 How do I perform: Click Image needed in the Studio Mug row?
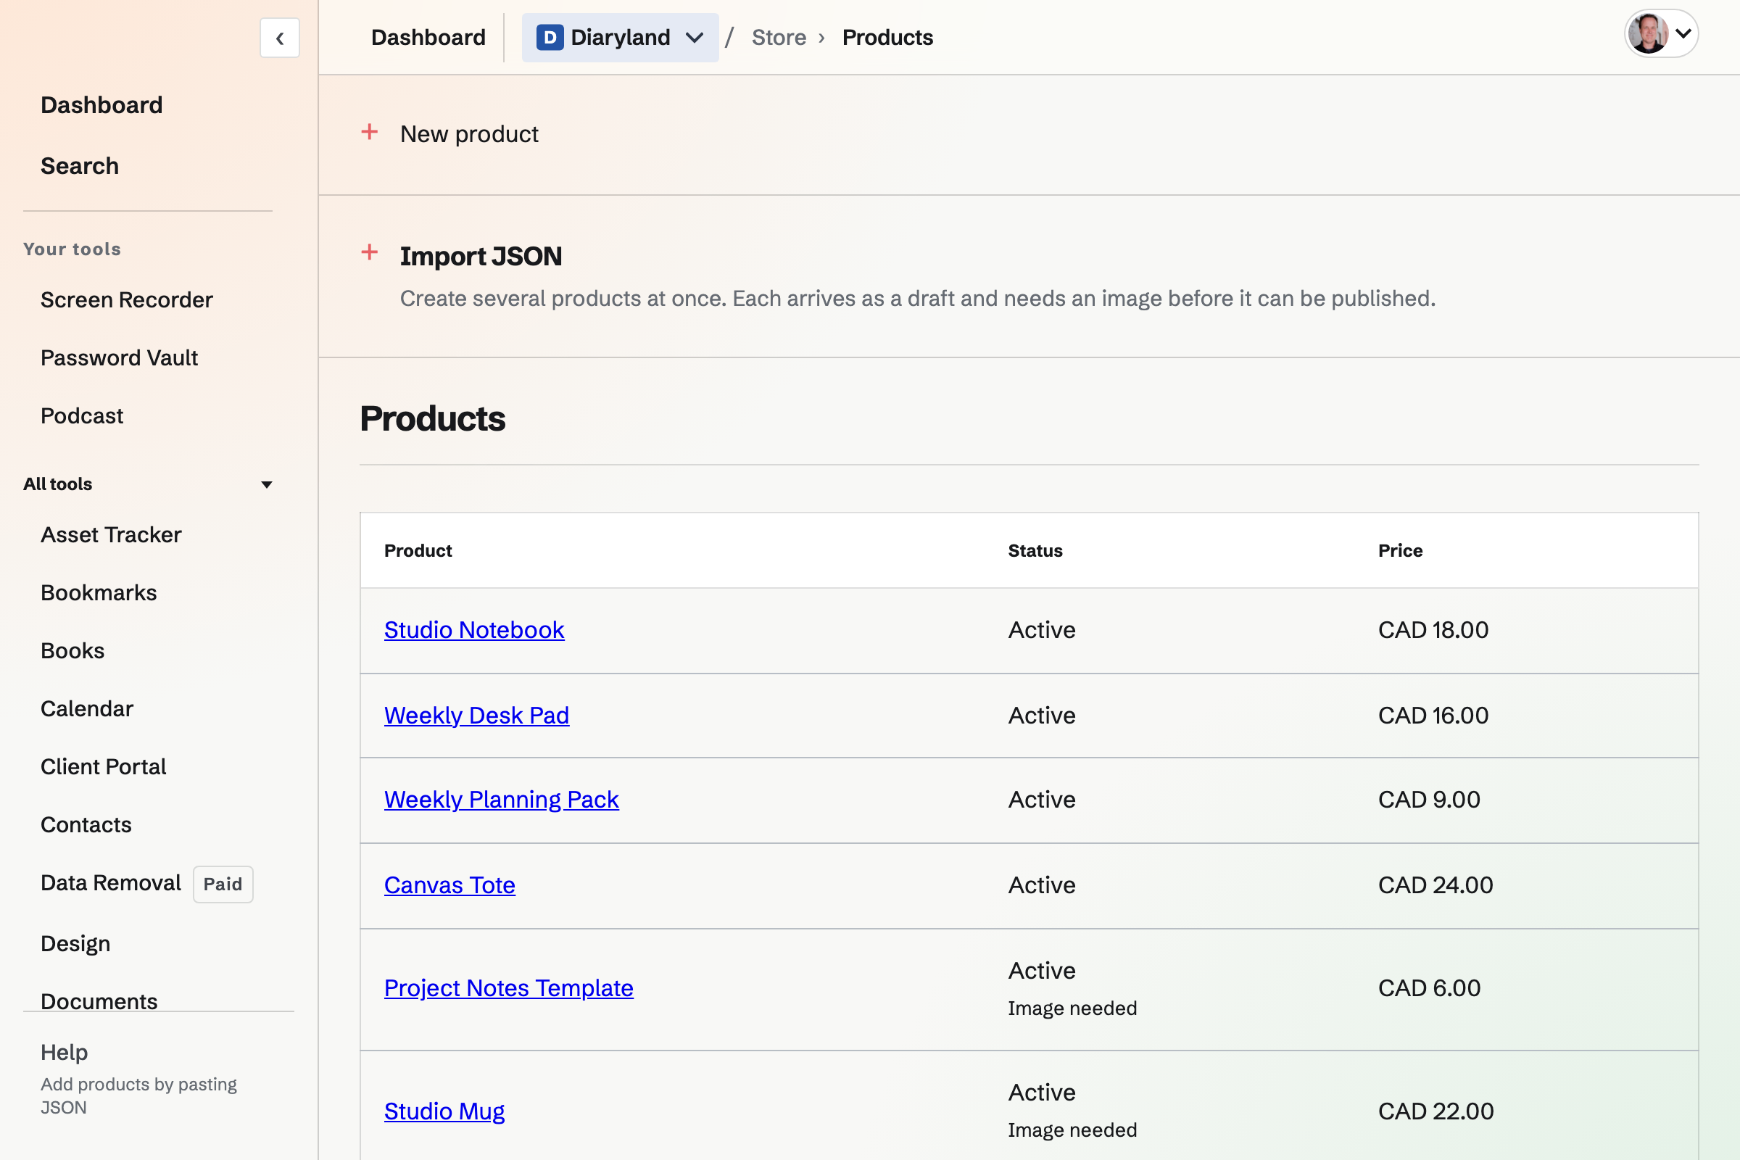1072,1130
